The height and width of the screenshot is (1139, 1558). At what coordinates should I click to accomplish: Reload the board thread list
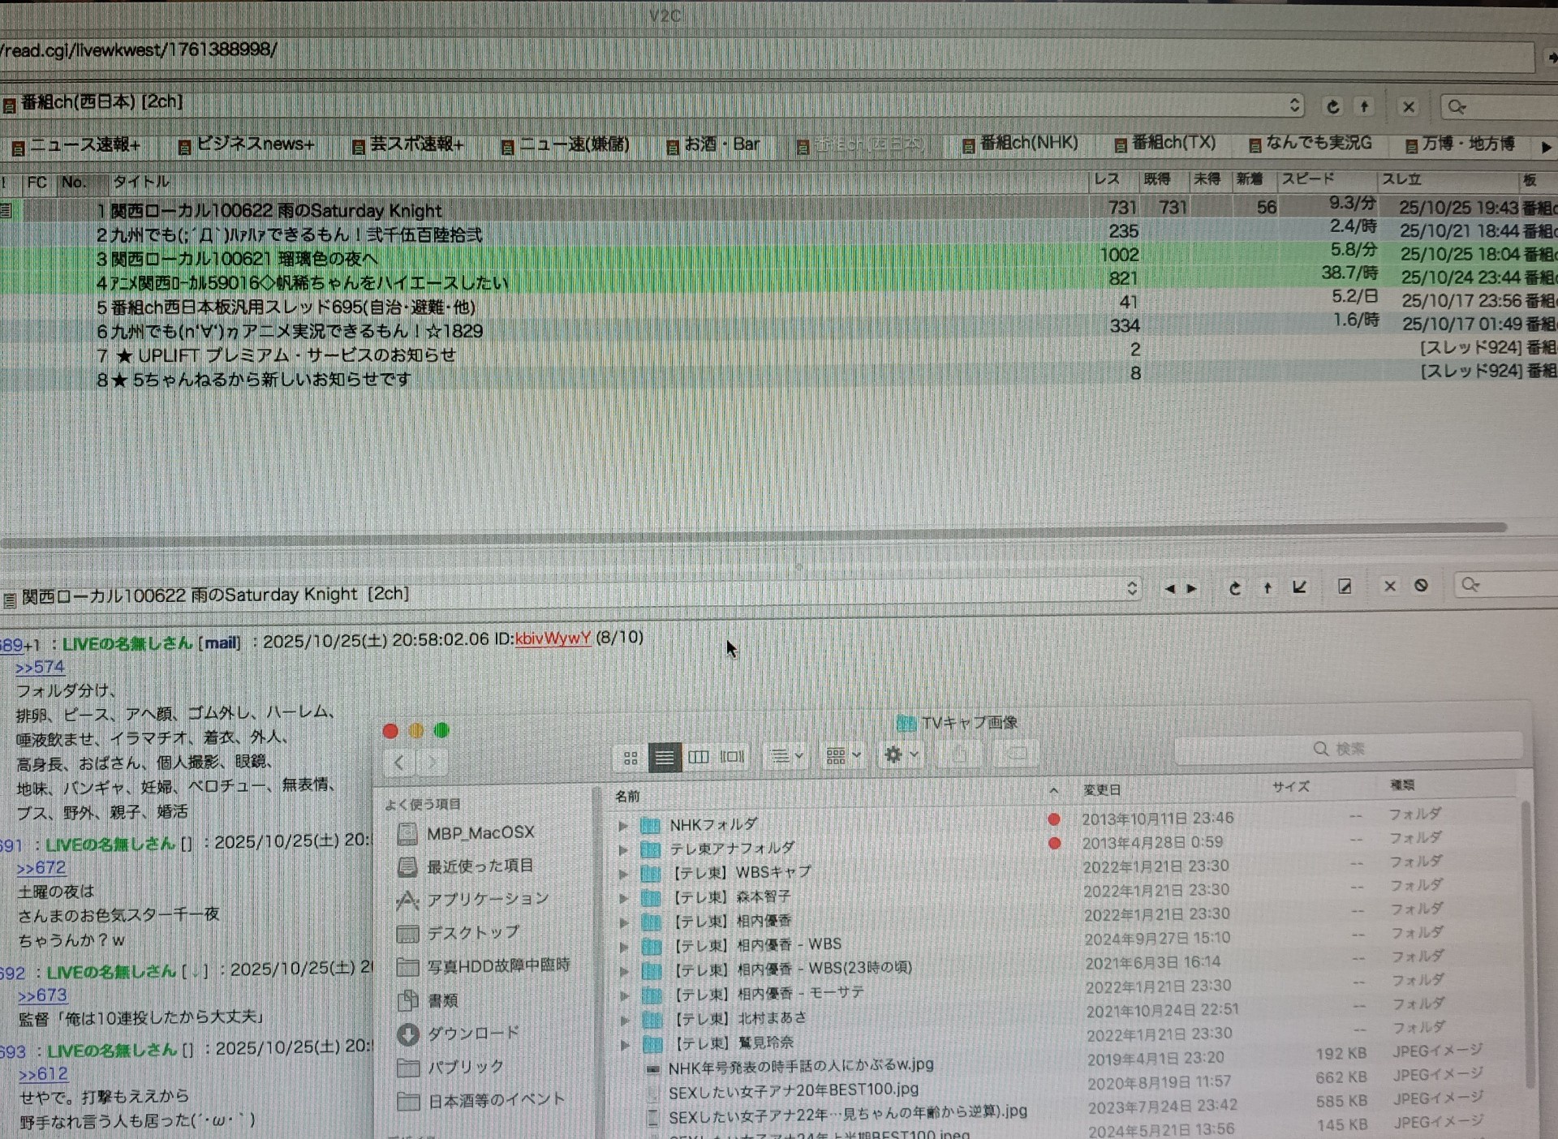(x=1332, y=106)
